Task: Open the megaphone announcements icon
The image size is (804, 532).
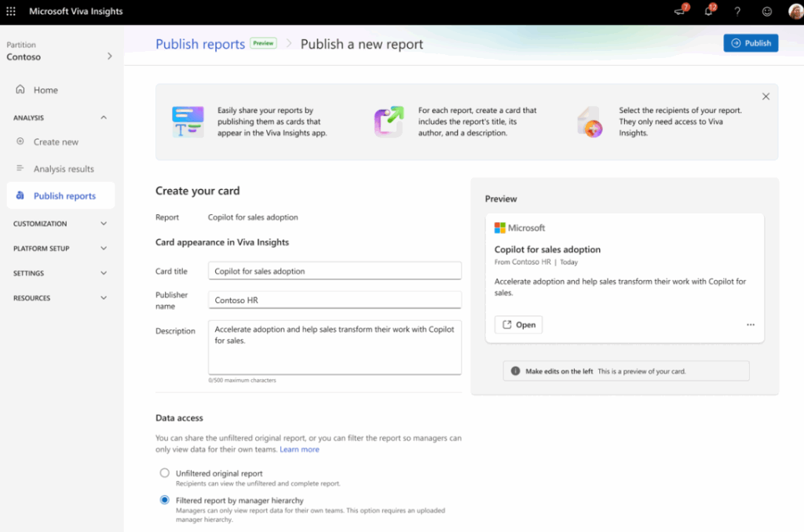Action: coord(680,11)
